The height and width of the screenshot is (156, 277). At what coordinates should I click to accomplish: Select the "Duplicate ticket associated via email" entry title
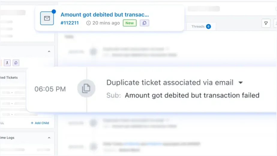(x=170, y=82)
